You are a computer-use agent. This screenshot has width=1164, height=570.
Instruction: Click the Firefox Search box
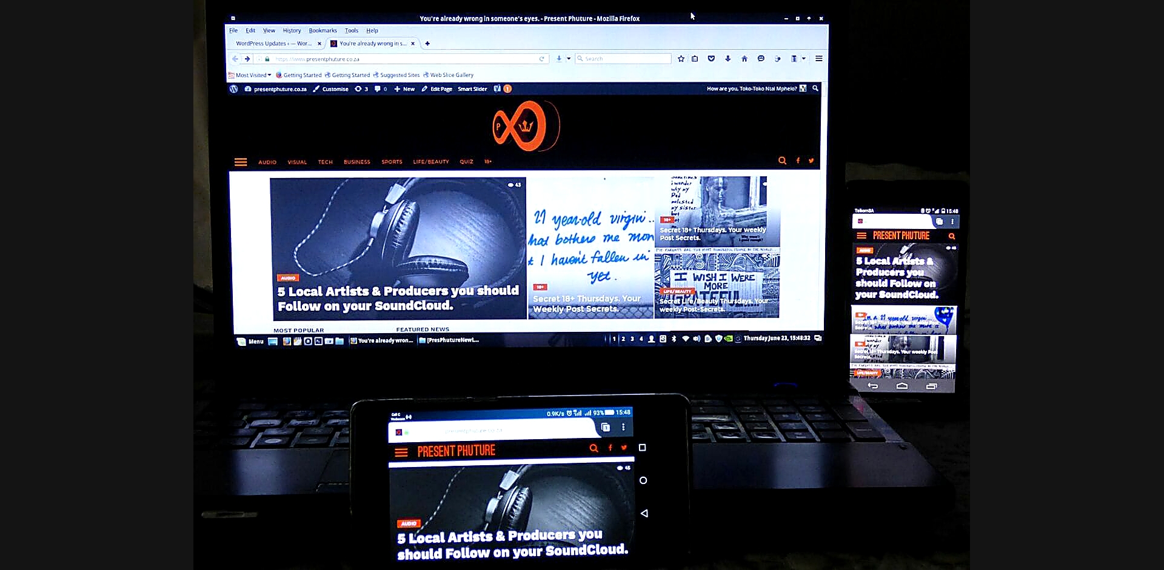tap(623, 59)
